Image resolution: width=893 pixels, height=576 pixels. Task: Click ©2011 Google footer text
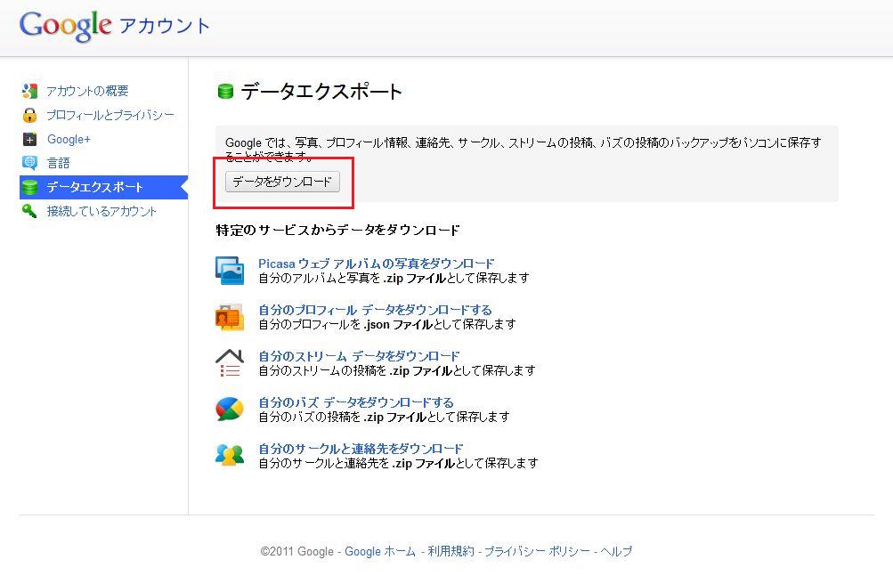pos(296,551)
